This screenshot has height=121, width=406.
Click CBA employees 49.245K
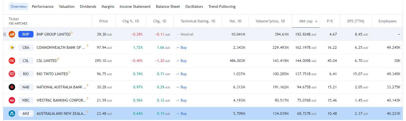[x=394, y=47]
